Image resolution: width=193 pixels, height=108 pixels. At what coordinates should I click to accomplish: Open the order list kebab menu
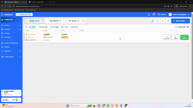click(187, 46)
